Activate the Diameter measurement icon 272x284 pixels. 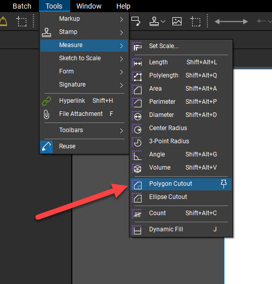coord(137,115)
